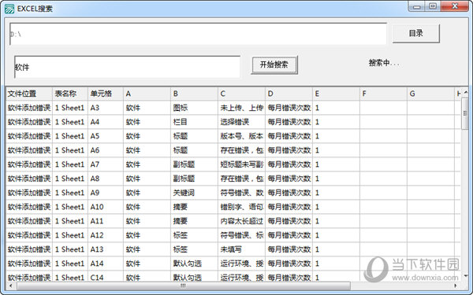Select column header B
Screen dimensions: 473x295
pos(194,94)
